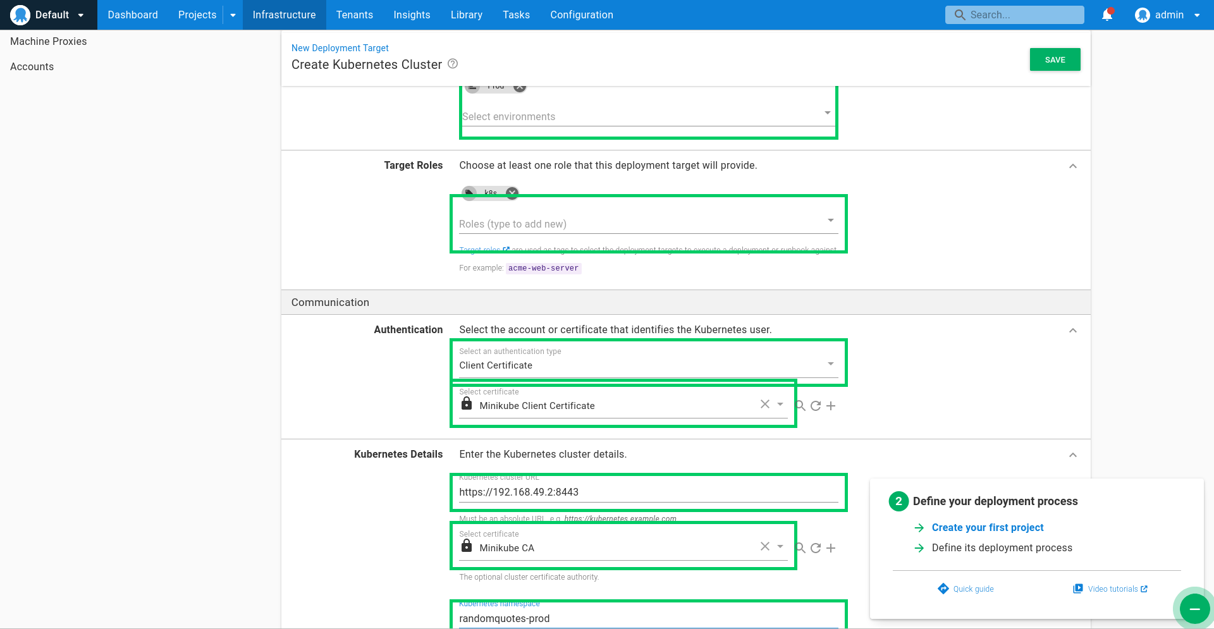This screenshot has height=629, width=1214.
Task: Open the Projects dropdown arrow
Action: 233,15
